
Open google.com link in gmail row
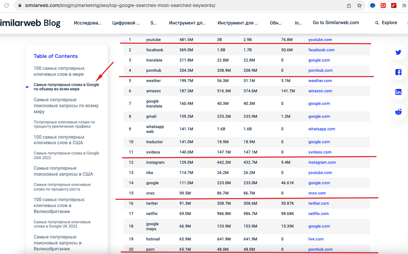point(319,116)
